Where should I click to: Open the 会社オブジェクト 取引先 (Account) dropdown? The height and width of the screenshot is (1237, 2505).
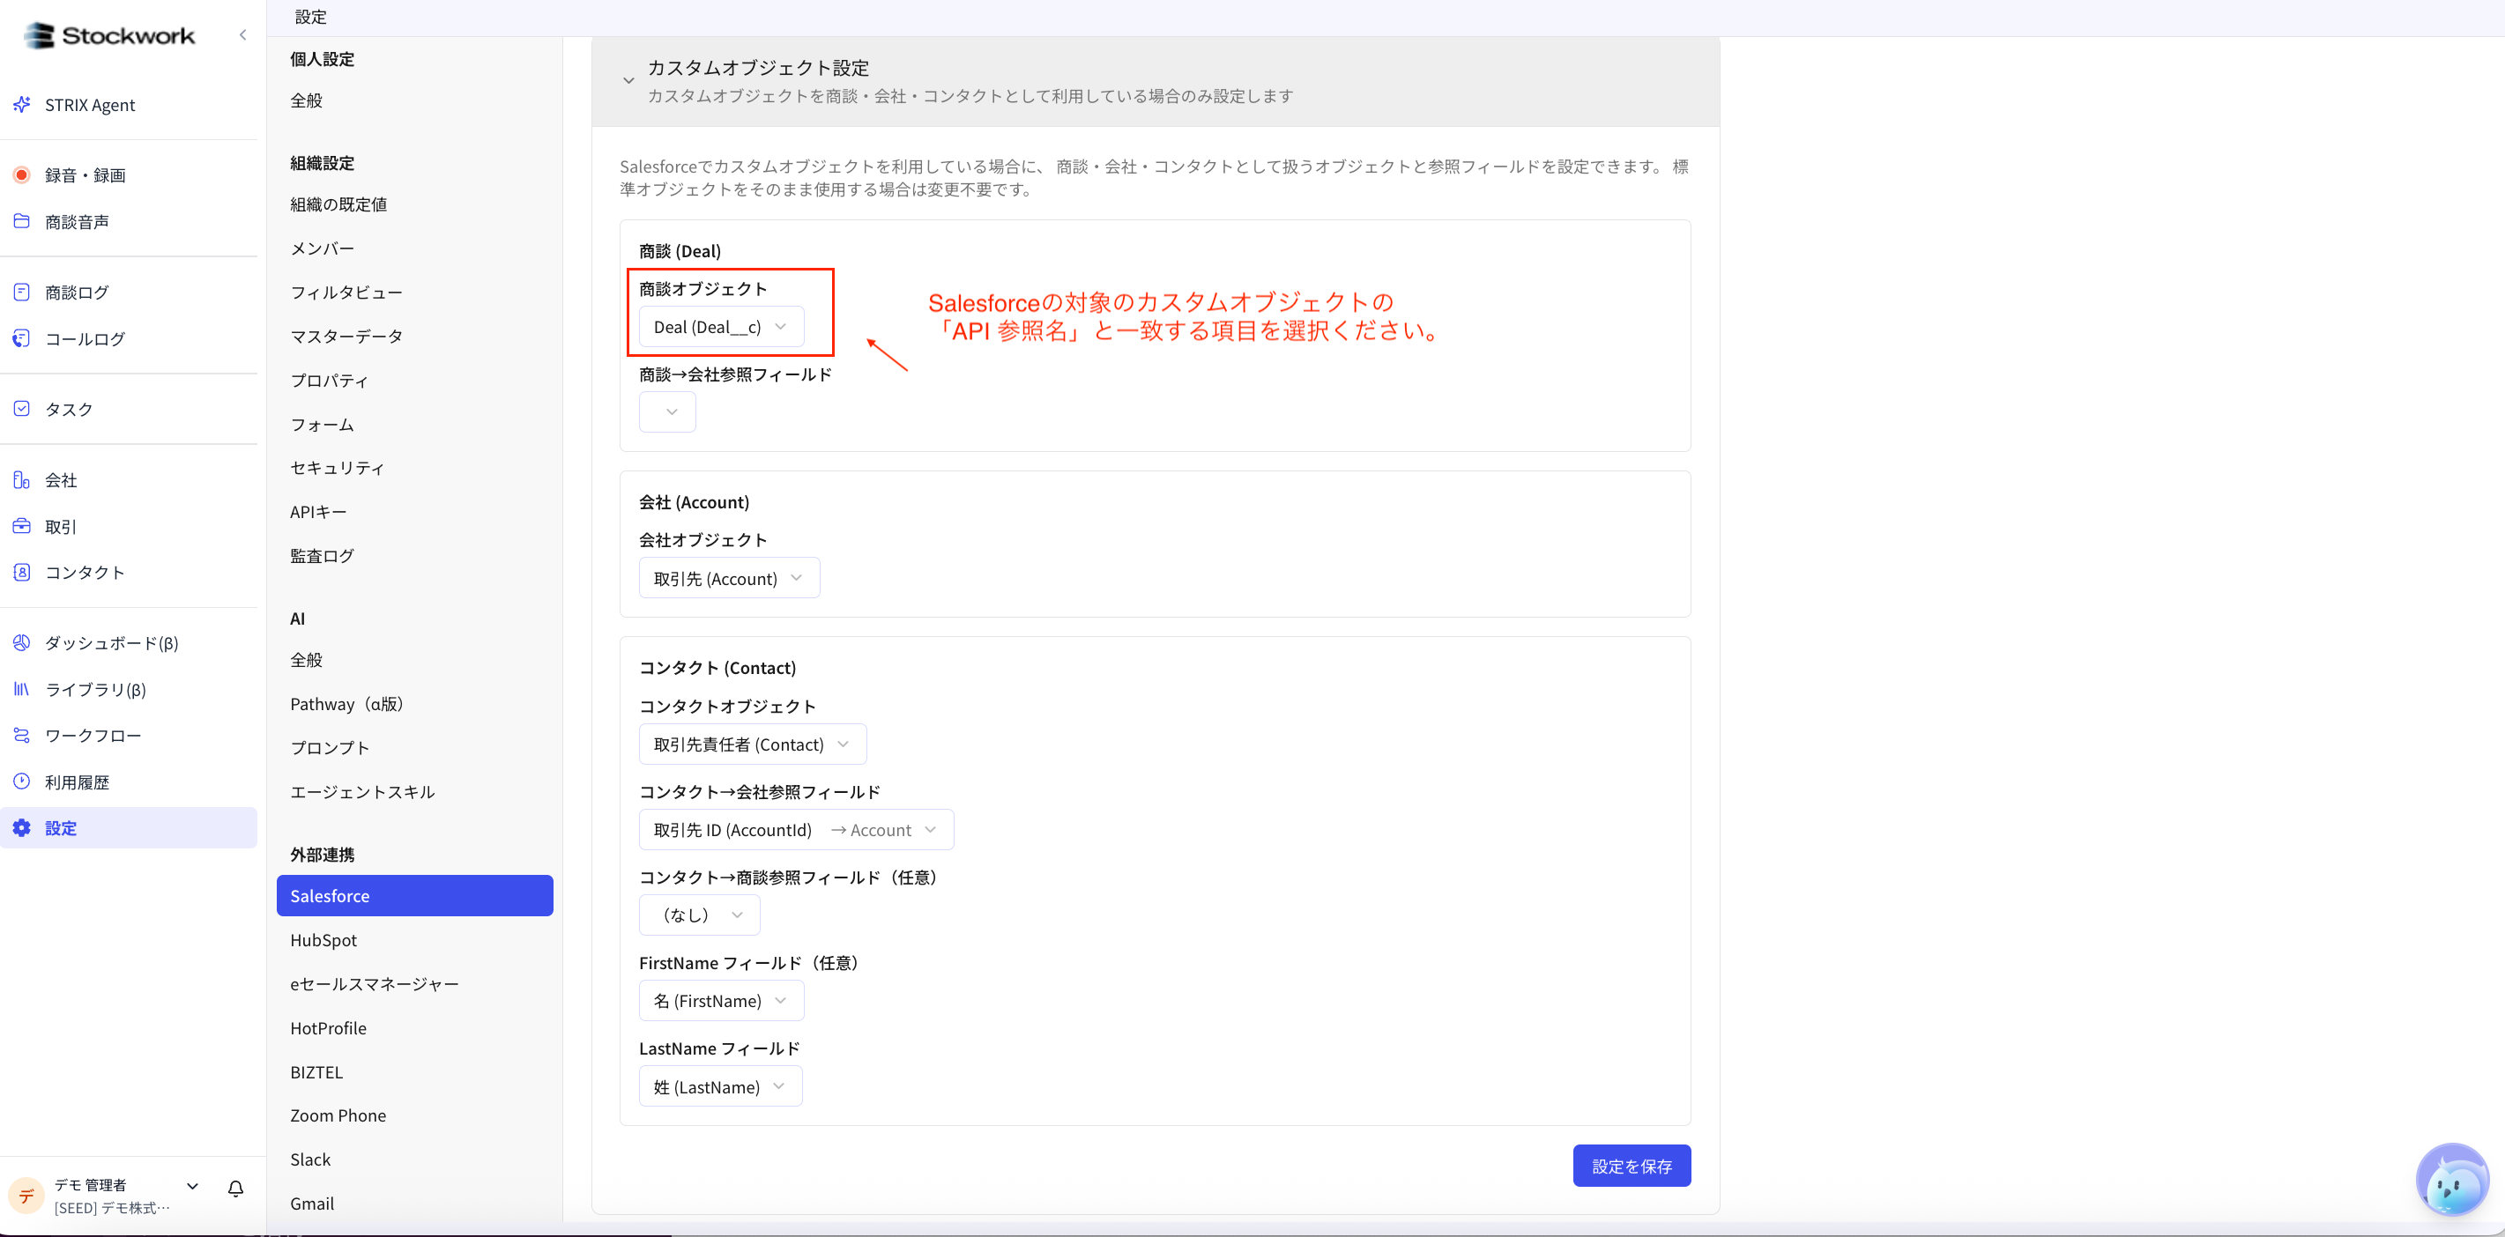[728, 578]
